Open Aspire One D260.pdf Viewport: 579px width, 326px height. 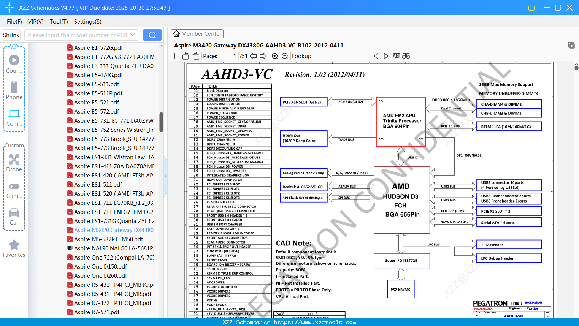click(x=101, y=275)
